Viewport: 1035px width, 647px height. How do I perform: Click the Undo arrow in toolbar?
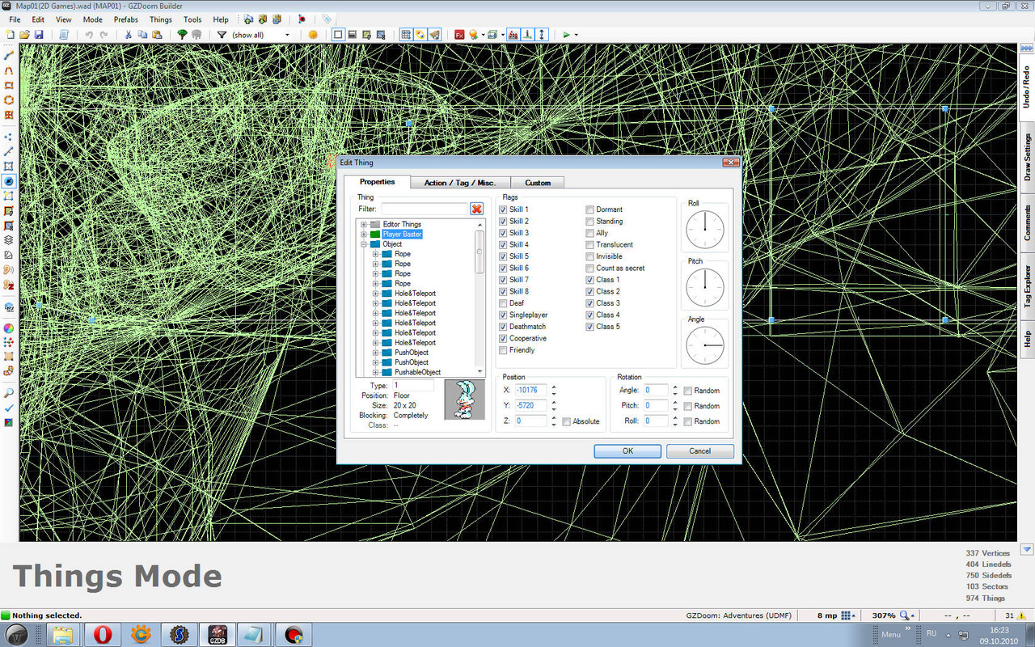[x=89, y=35]
